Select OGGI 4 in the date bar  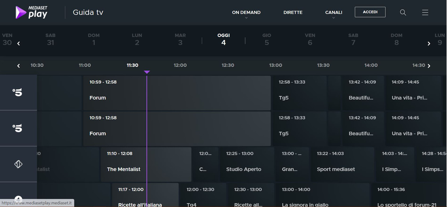(223, 39)
